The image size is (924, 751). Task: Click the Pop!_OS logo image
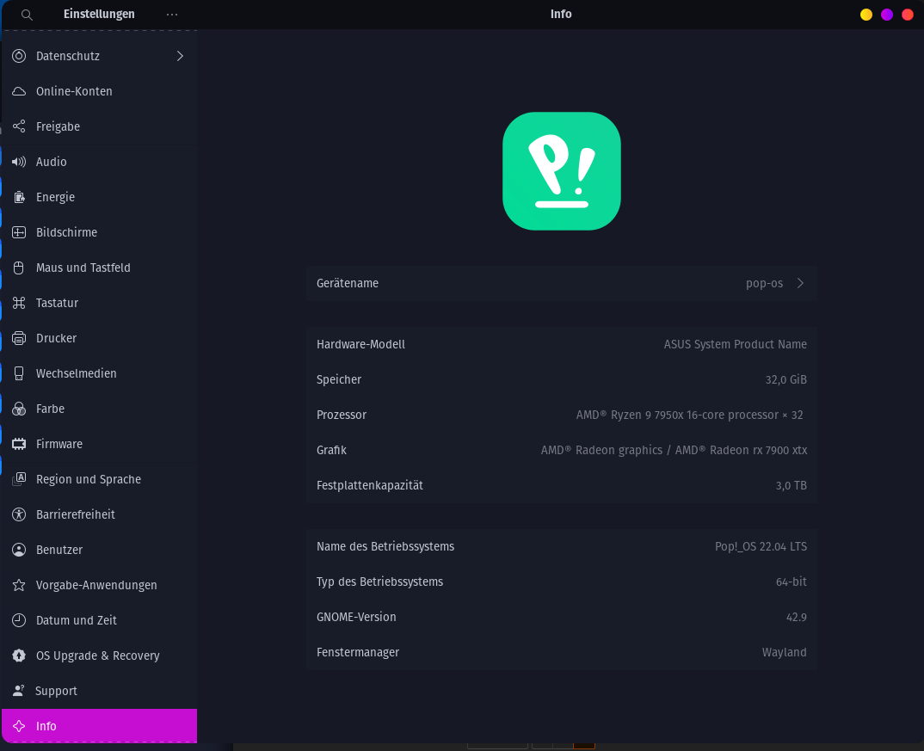562,171
